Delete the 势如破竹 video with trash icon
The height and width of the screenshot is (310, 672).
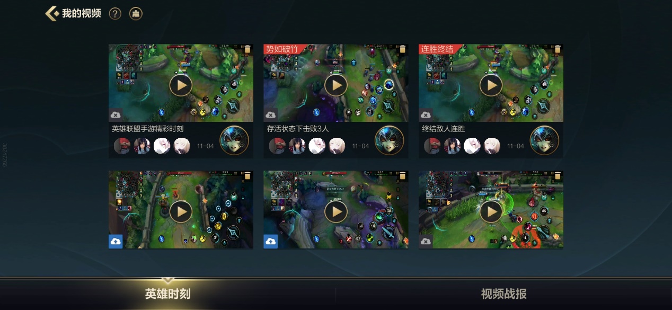coord(402,49)
